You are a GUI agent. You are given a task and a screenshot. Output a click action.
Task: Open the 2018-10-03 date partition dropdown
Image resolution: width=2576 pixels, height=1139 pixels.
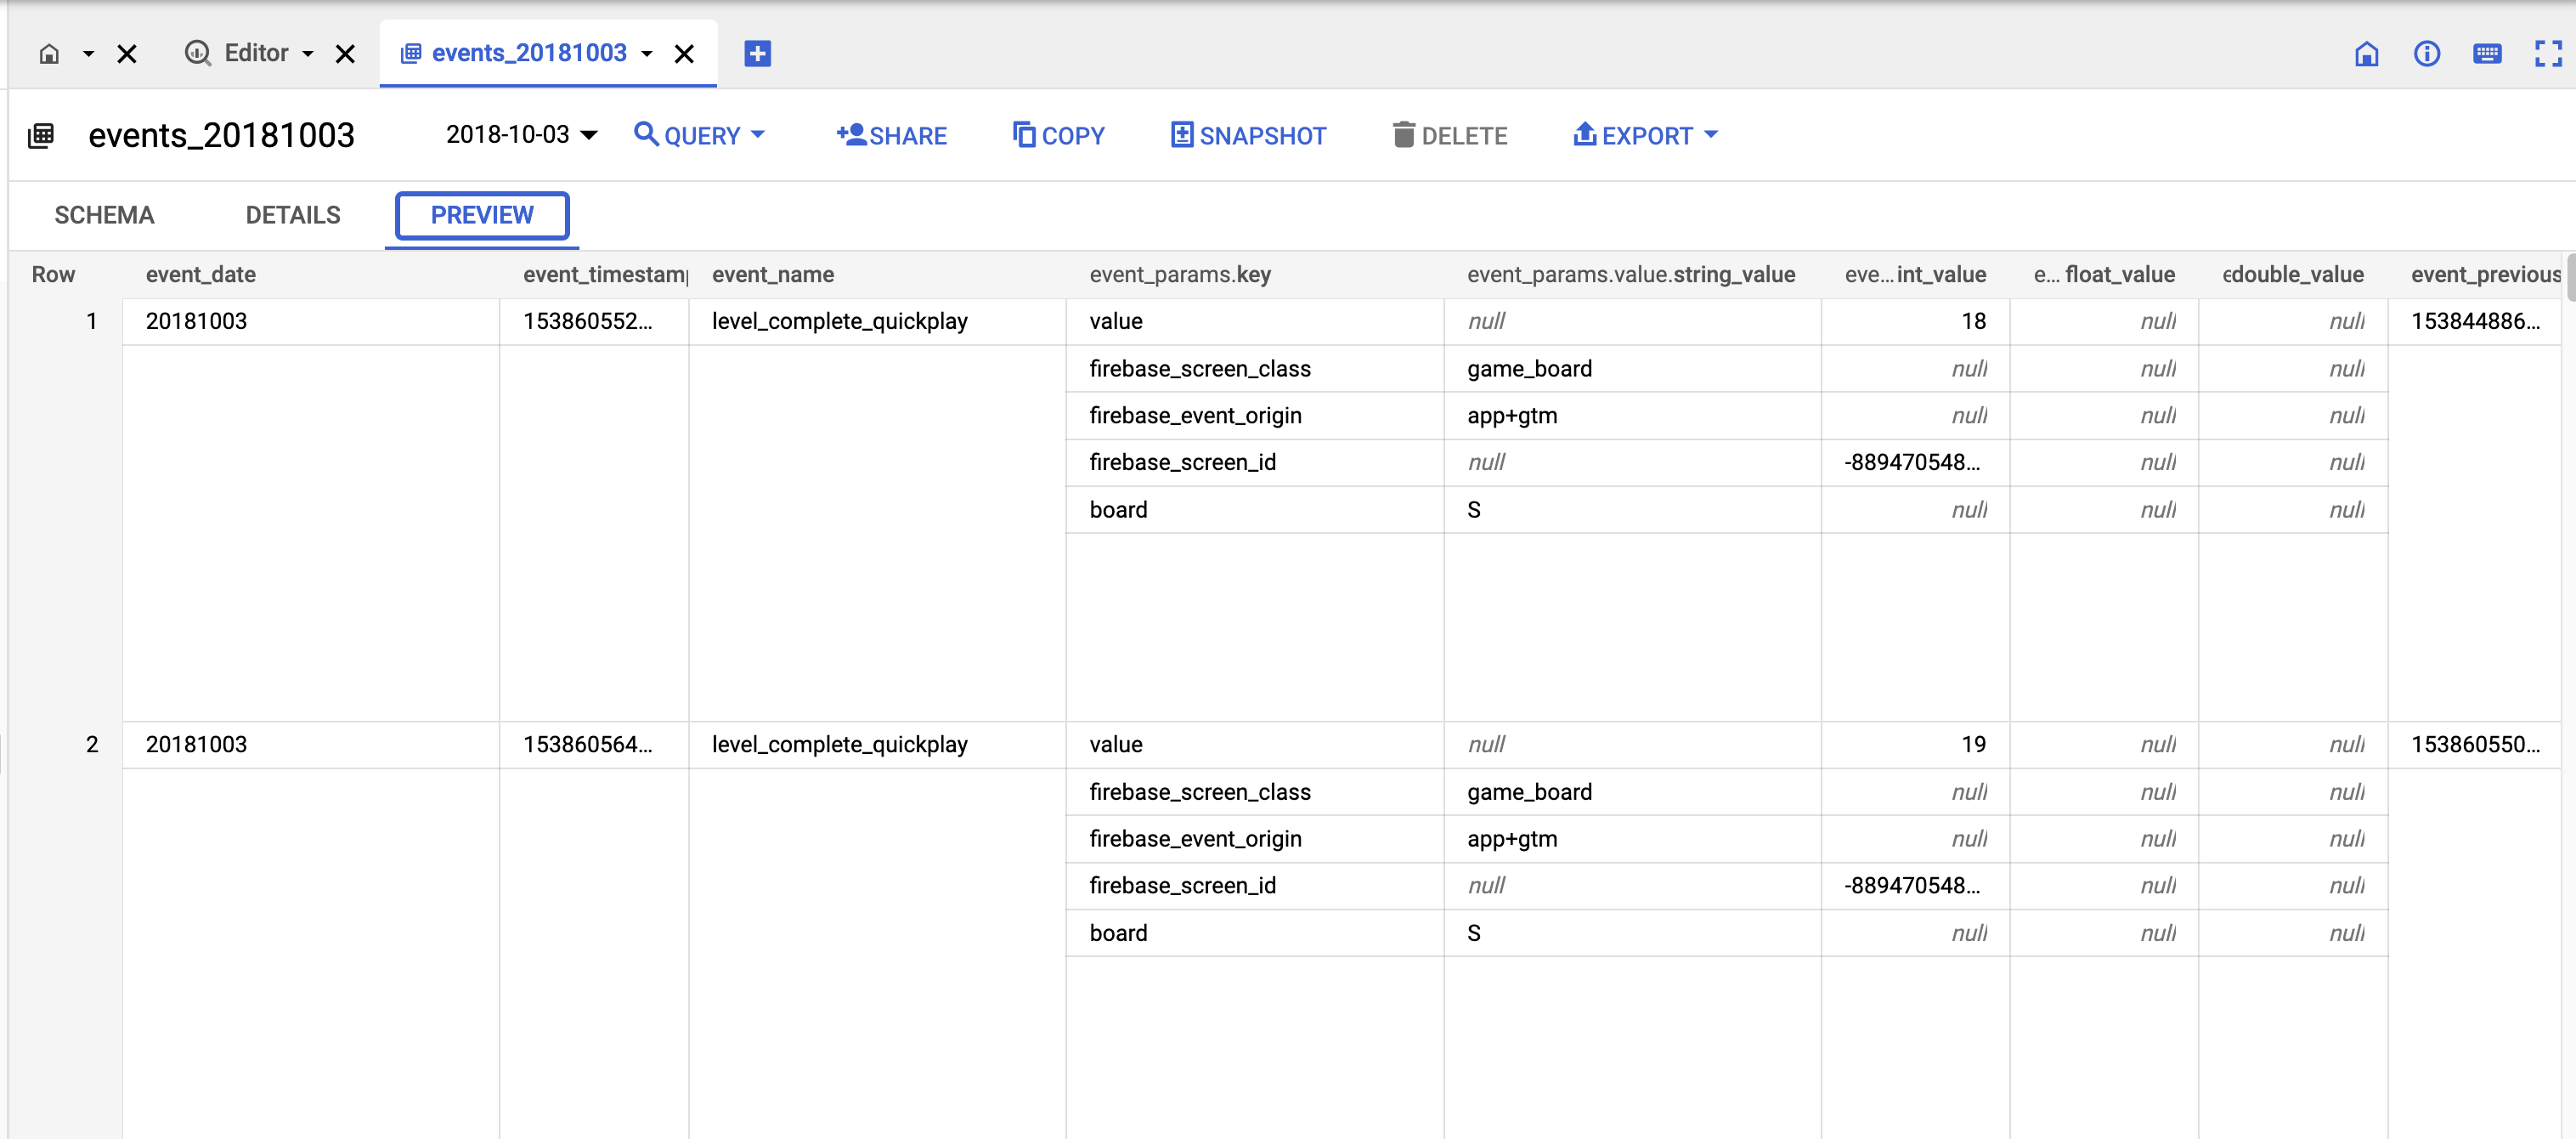(x=521, y=135)
